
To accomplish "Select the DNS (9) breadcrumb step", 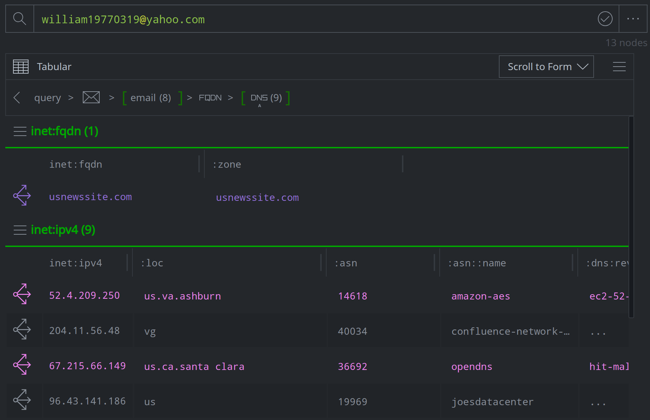I will [x=266, y=98].
